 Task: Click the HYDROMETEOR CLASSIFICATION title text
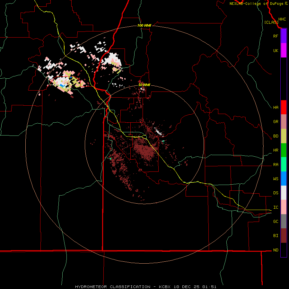coord(113,287)
